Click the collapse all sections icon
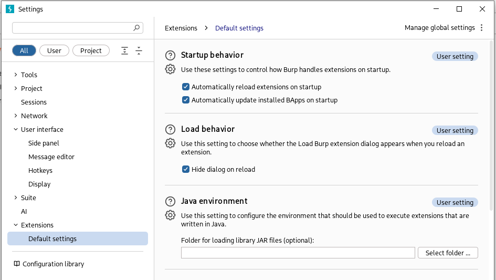 tap(139, 50)
